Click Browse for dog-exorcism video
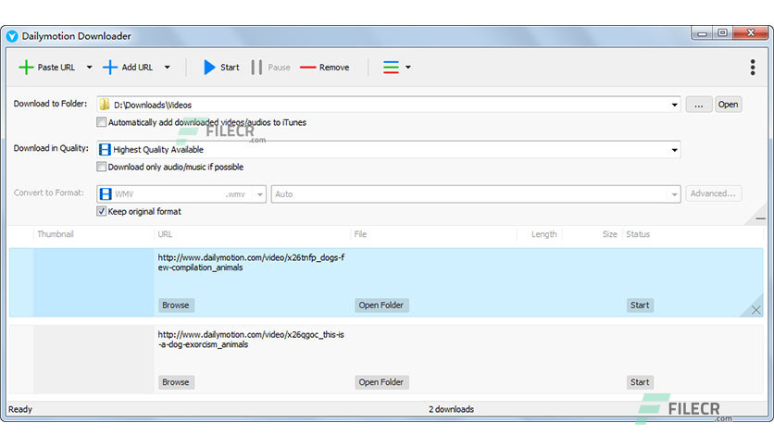The image size is (774, 448). 176,382
